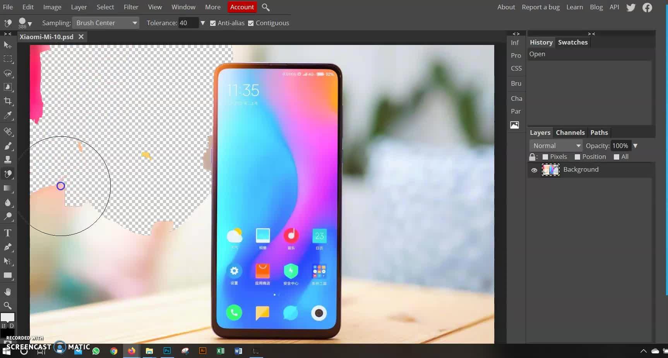Click the black background color swatch
668x358 pixels.
tap(7, 333)
